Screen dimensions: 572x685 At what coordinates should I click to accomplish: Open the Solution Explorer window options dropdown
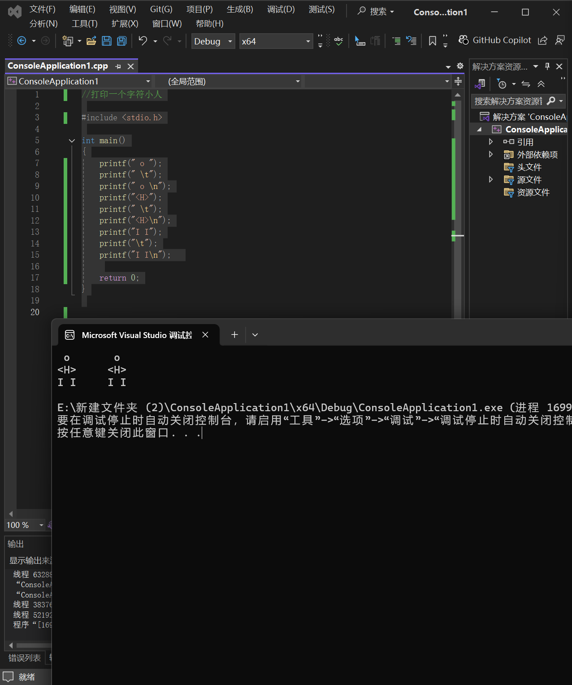(x=536, y=66)
